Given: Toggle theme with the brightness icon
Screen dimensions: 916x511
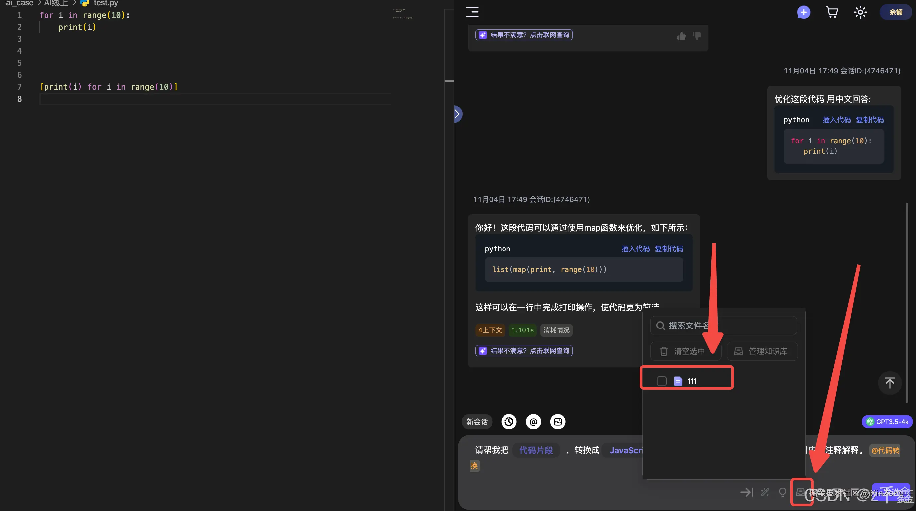Looking at the screenshot, I should (x=860, y=12).
